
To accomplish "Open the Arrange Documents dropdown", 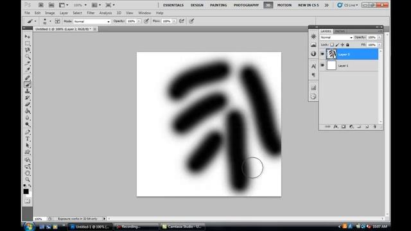I will coord(96,5).
